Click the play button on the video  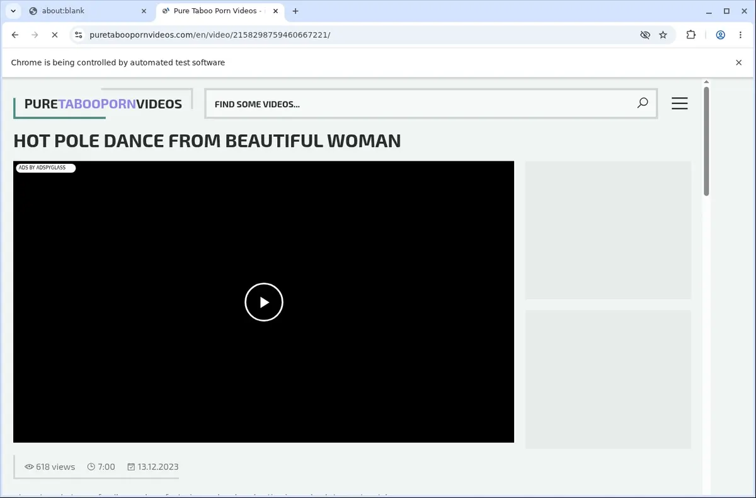click(264, 302)
